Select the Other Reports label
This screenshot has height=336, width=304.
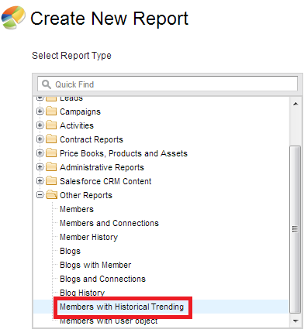(86, 195)
